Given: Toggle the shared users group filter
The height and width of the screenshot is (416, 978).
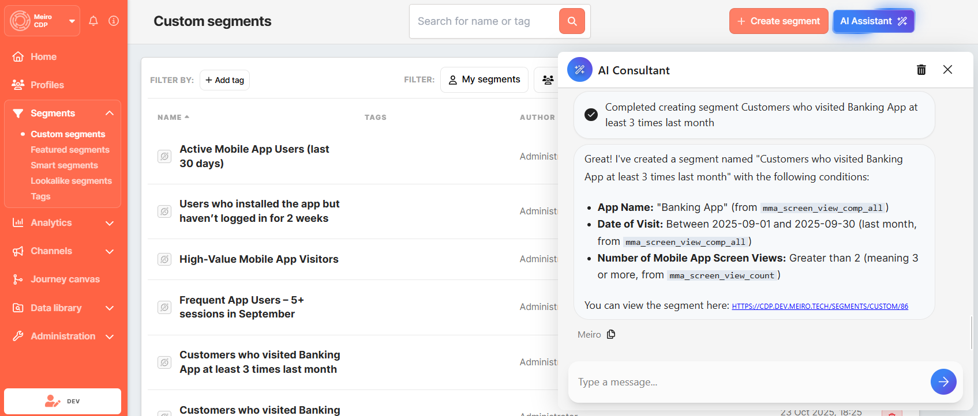Looking at the screenshot, I should [x=548, y=80].
